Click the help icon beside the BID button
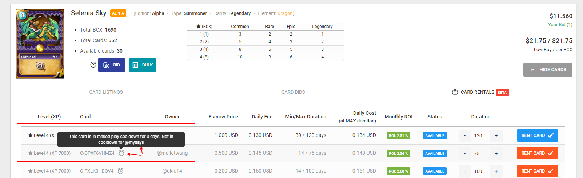 [93, 65]
